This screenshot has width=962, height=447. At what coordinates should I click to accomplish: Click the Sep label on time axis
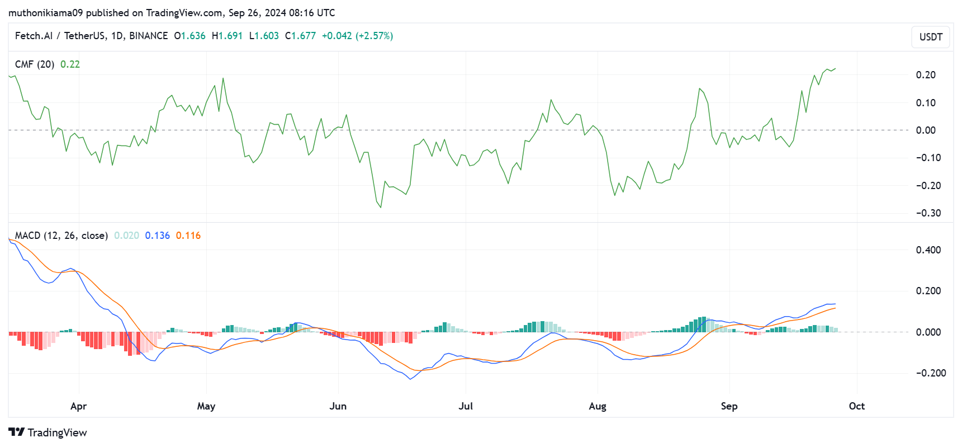[729, 406]
